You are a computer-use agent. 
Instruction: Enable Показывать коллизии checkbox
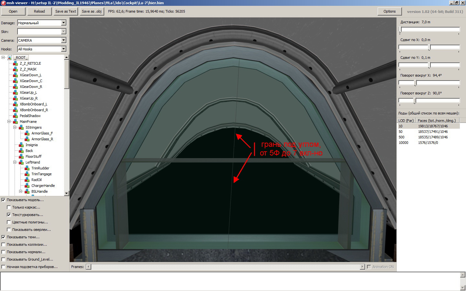pos(3,244)
